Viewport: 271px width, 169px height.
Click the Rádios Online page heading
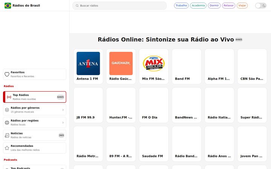click(166, 39)
